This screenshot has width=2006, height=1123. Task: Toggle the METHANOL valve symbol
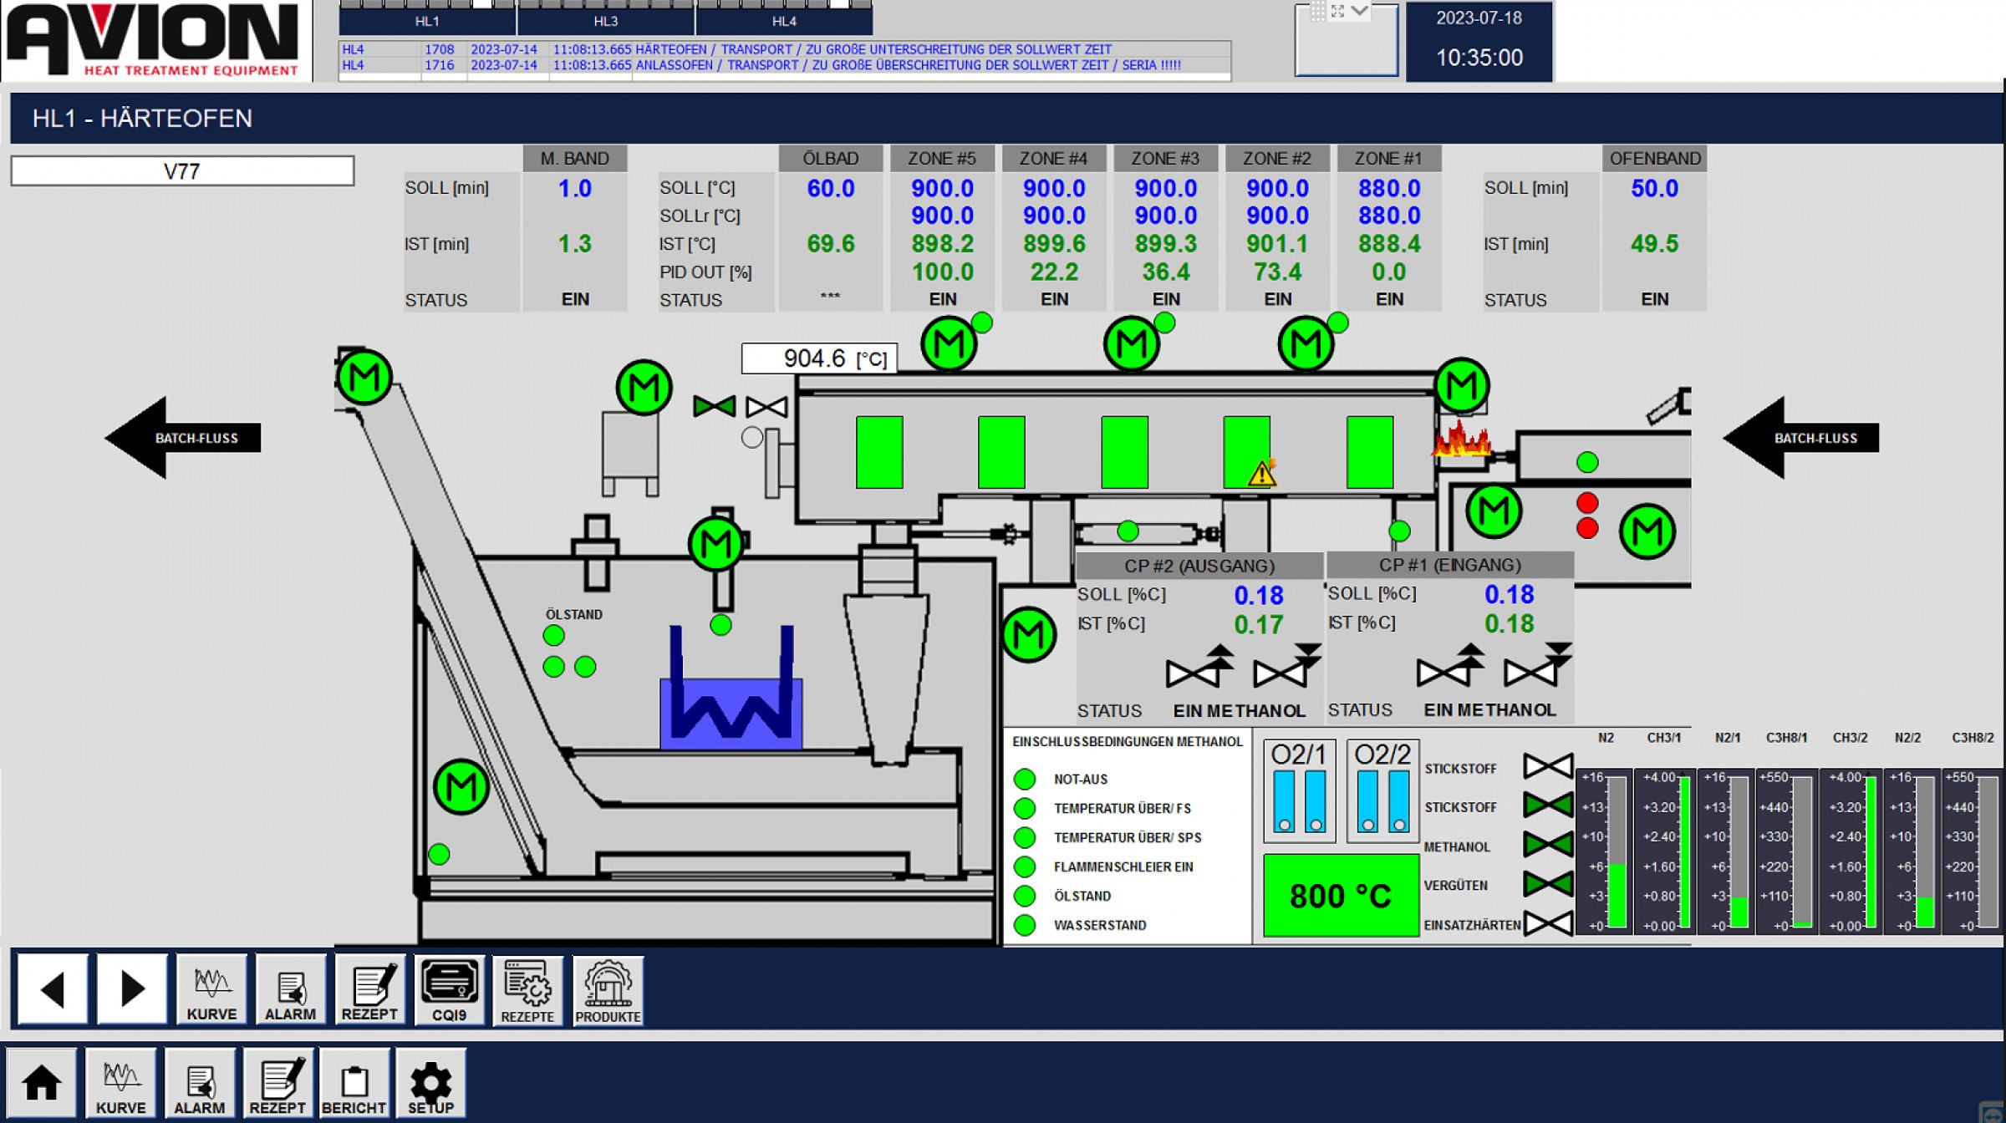(1547, 845)
